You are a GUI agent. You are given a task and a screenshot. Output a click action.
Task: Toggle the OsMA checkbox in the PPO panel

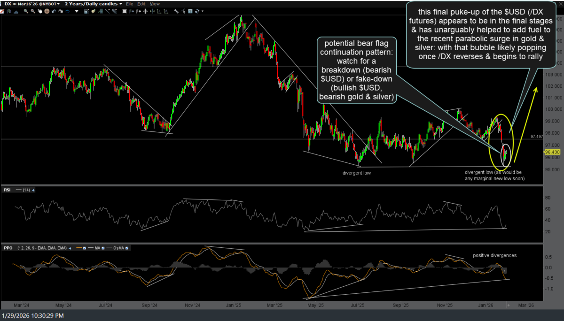[x=127, y=248]
